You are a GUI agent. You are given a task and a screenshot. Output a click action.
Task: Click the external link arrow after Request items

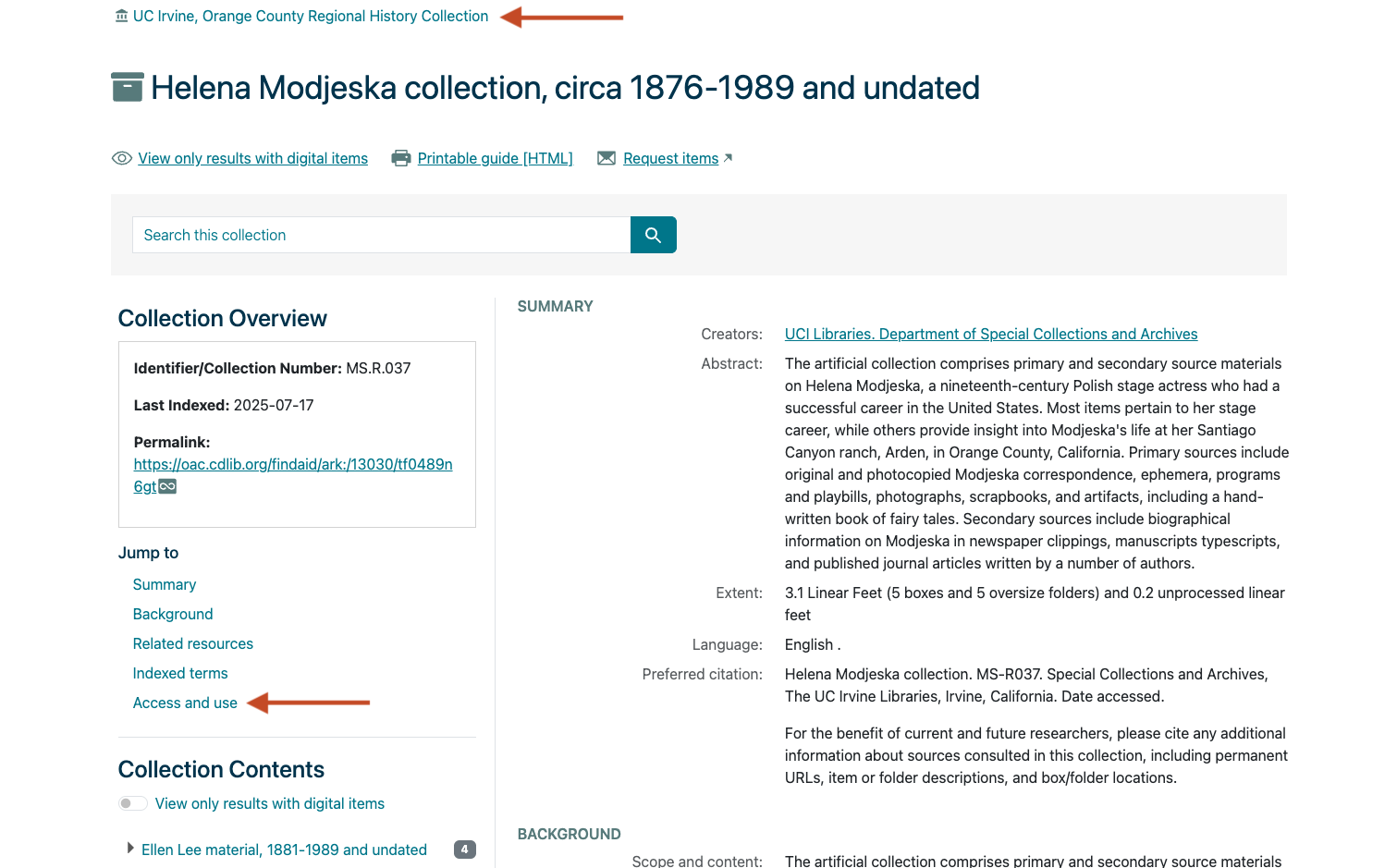[728, 157]
